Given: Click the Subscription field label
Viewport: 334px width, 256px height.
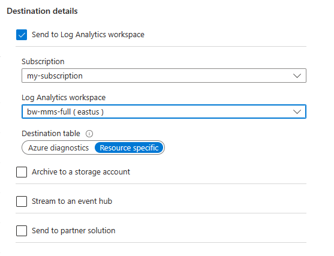Looking at the screenshot, I should (x=43, y=62).
